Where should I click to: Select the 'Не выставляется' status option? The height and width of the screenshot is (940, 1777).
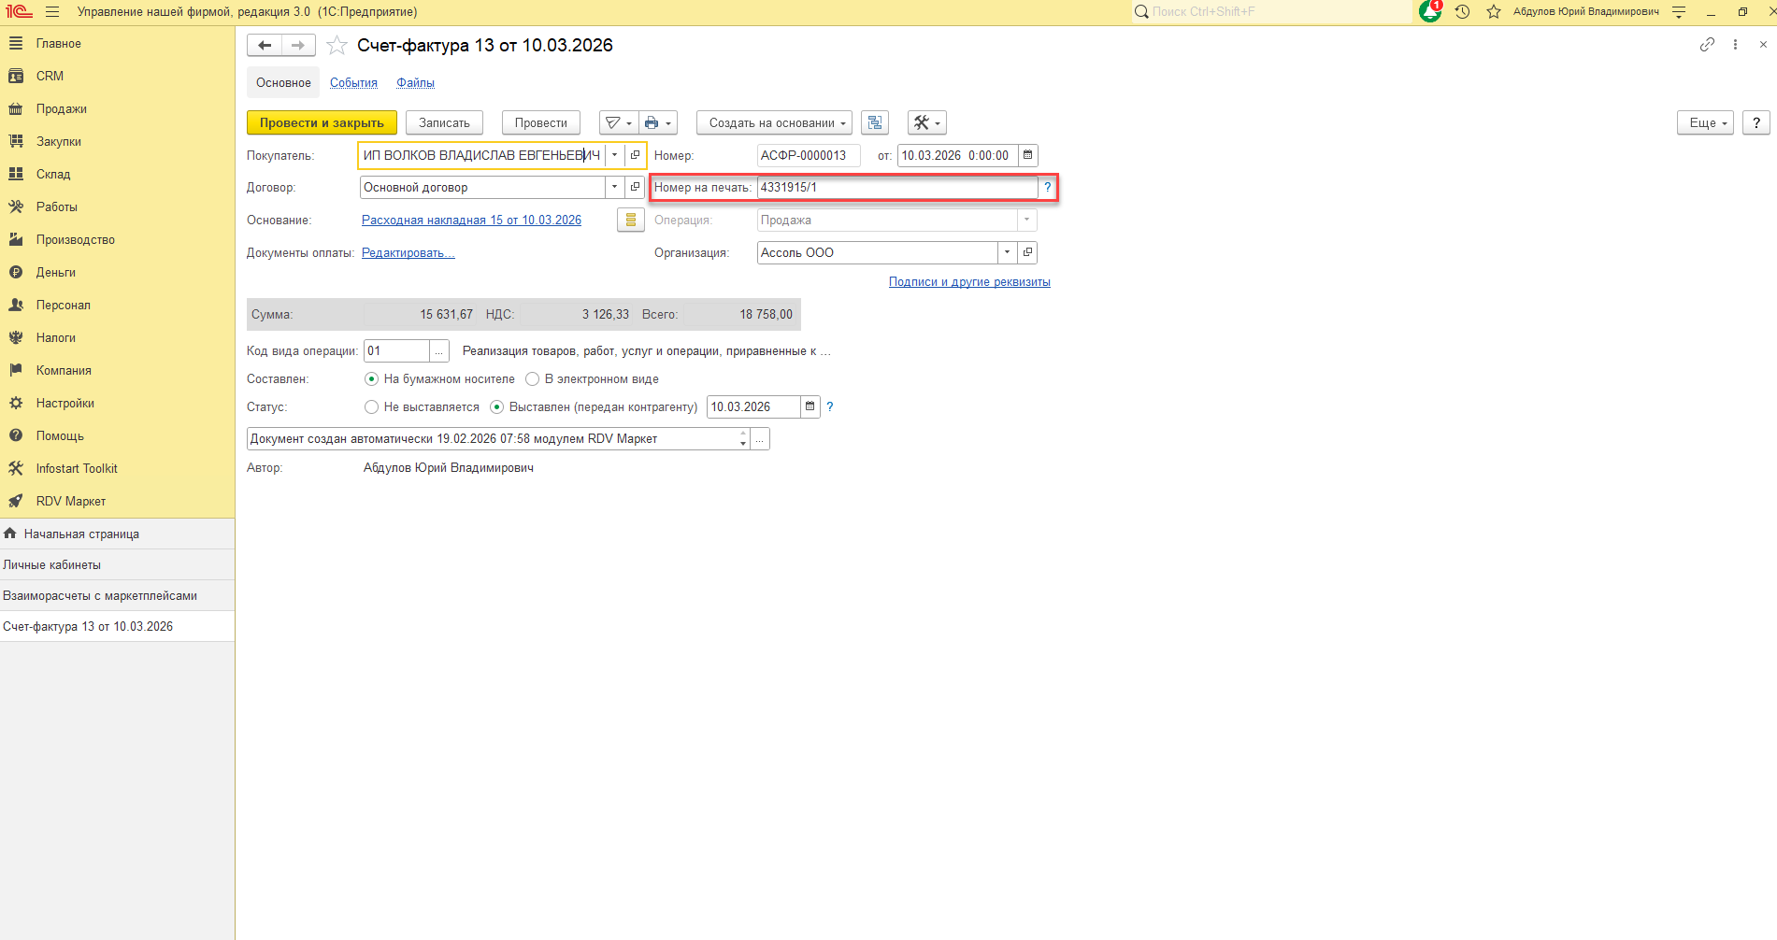click(x=372, y=407)
